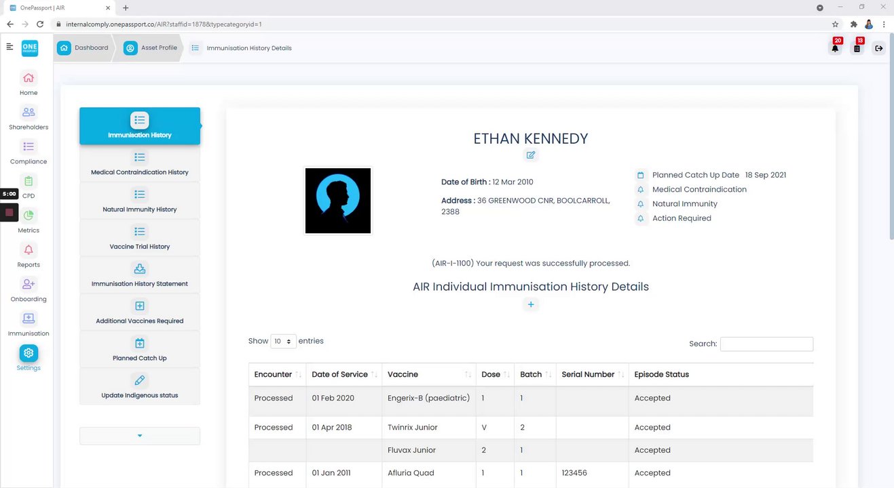Open Chrome three-dot menu
894x488 pixels.
pos(884,24)
